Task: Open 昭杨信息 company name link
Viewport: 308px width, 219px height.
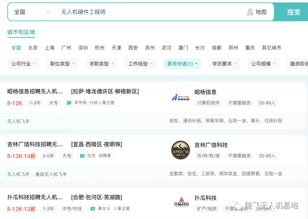Action: (x=205, y=92)
